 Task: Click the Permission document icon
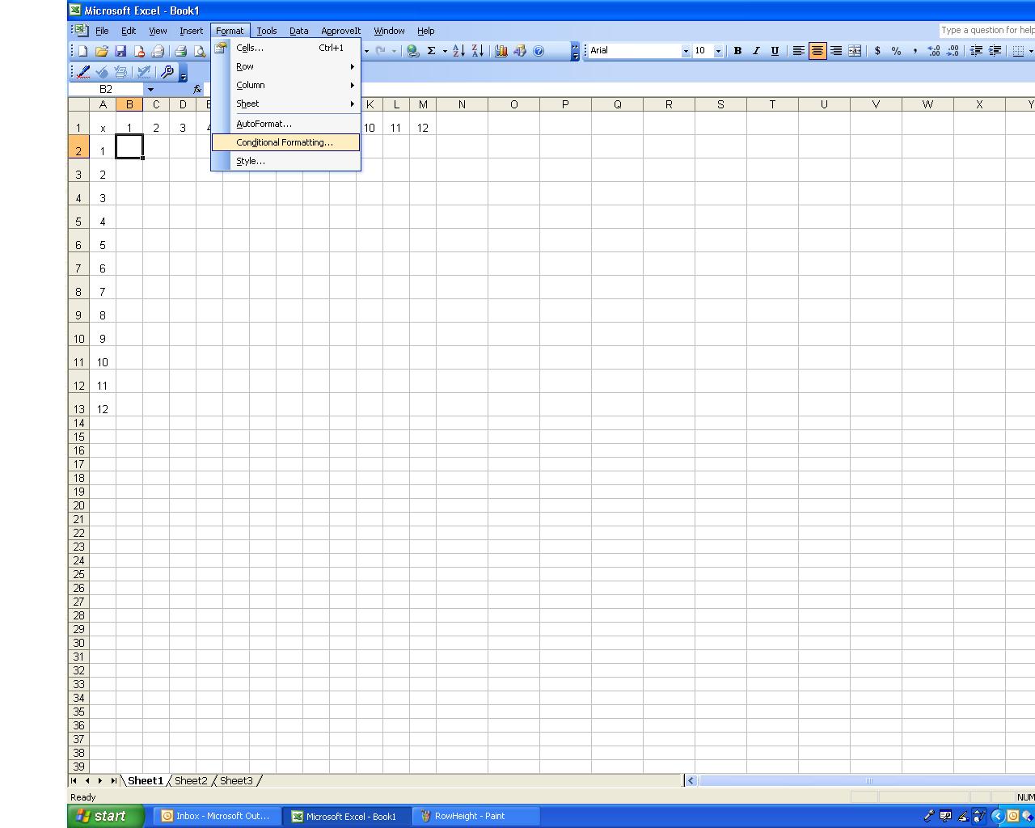pyautogui.click(x=139, y=51)
